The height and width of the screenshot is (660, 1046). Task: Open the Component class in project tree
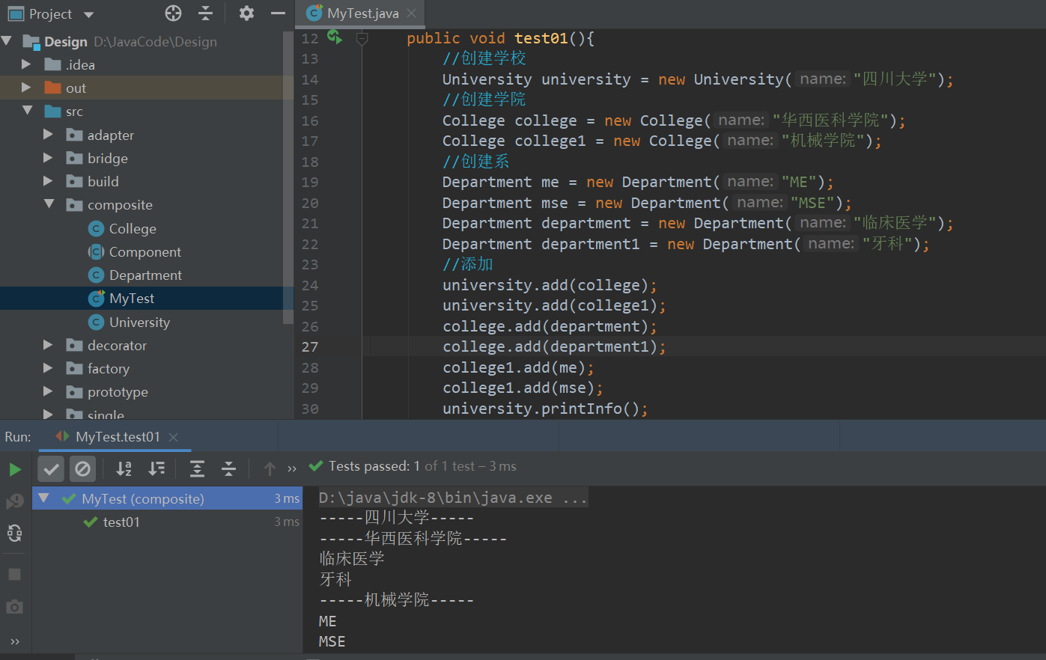pos(145,251)
